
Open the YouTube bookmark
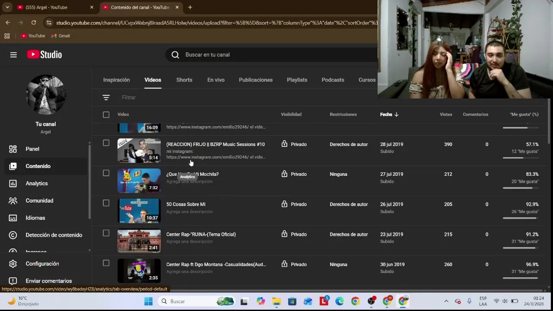(x=33, y=36)
